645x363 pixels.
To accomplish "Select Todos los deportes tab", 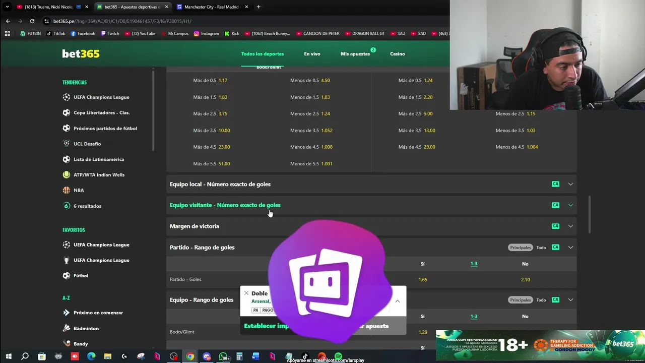I will click(263, 54).
